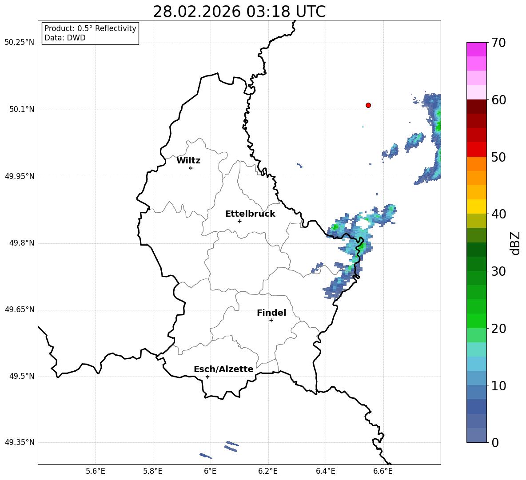
Task: Click the 0 value on the colorbar
Action: click(x=495, y=443)
